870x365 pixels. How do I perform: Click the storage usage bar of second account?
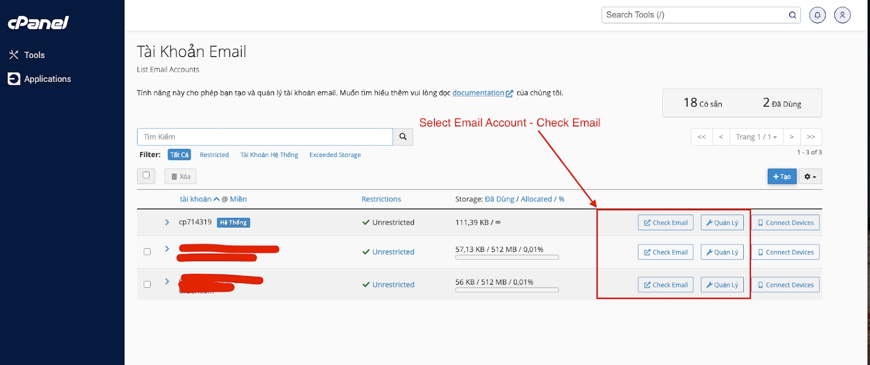(507, 257)
